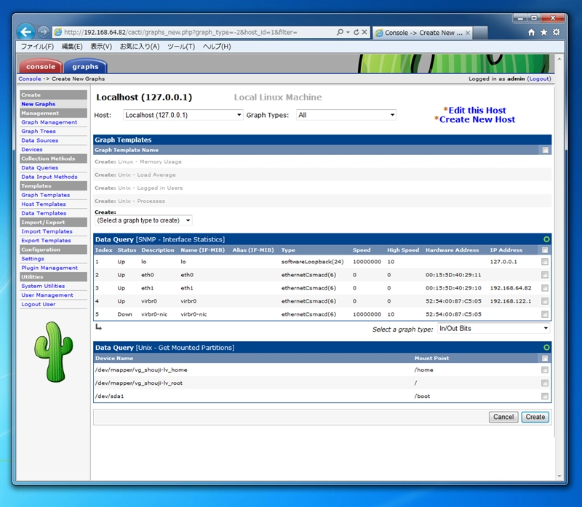Open Host Templates in sidebar
Image resolution: width=582 pixels, height=507 pixels.
(44, 204)
